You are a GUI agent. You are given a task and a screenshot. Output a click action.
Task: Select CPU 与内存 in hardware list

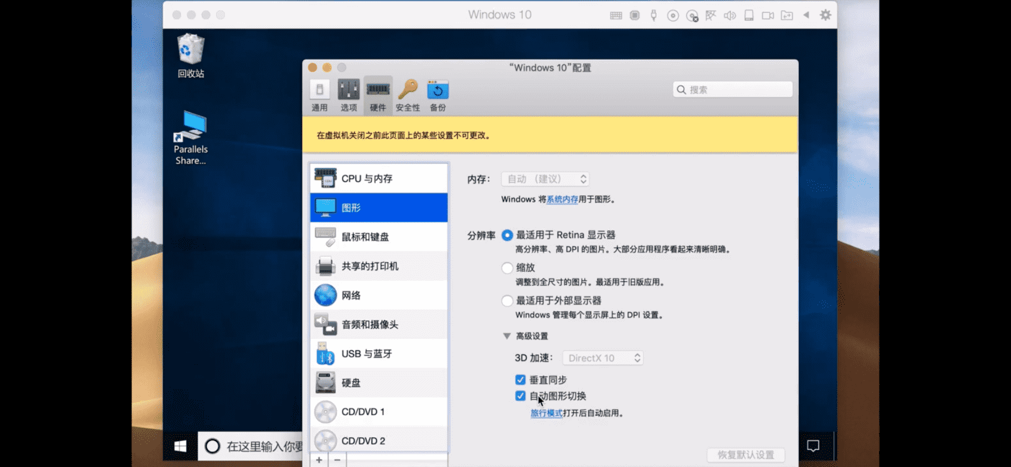[x=379, y=178]
